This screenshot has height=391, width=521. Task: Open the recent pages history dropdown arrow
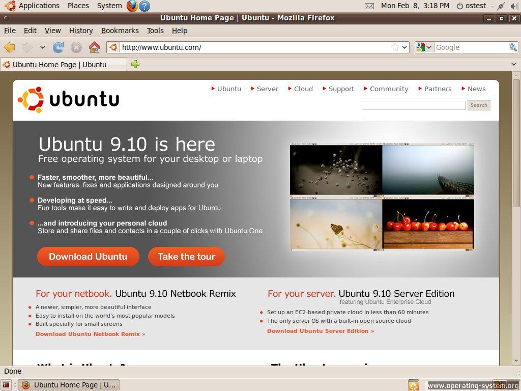tap(43, 47)
